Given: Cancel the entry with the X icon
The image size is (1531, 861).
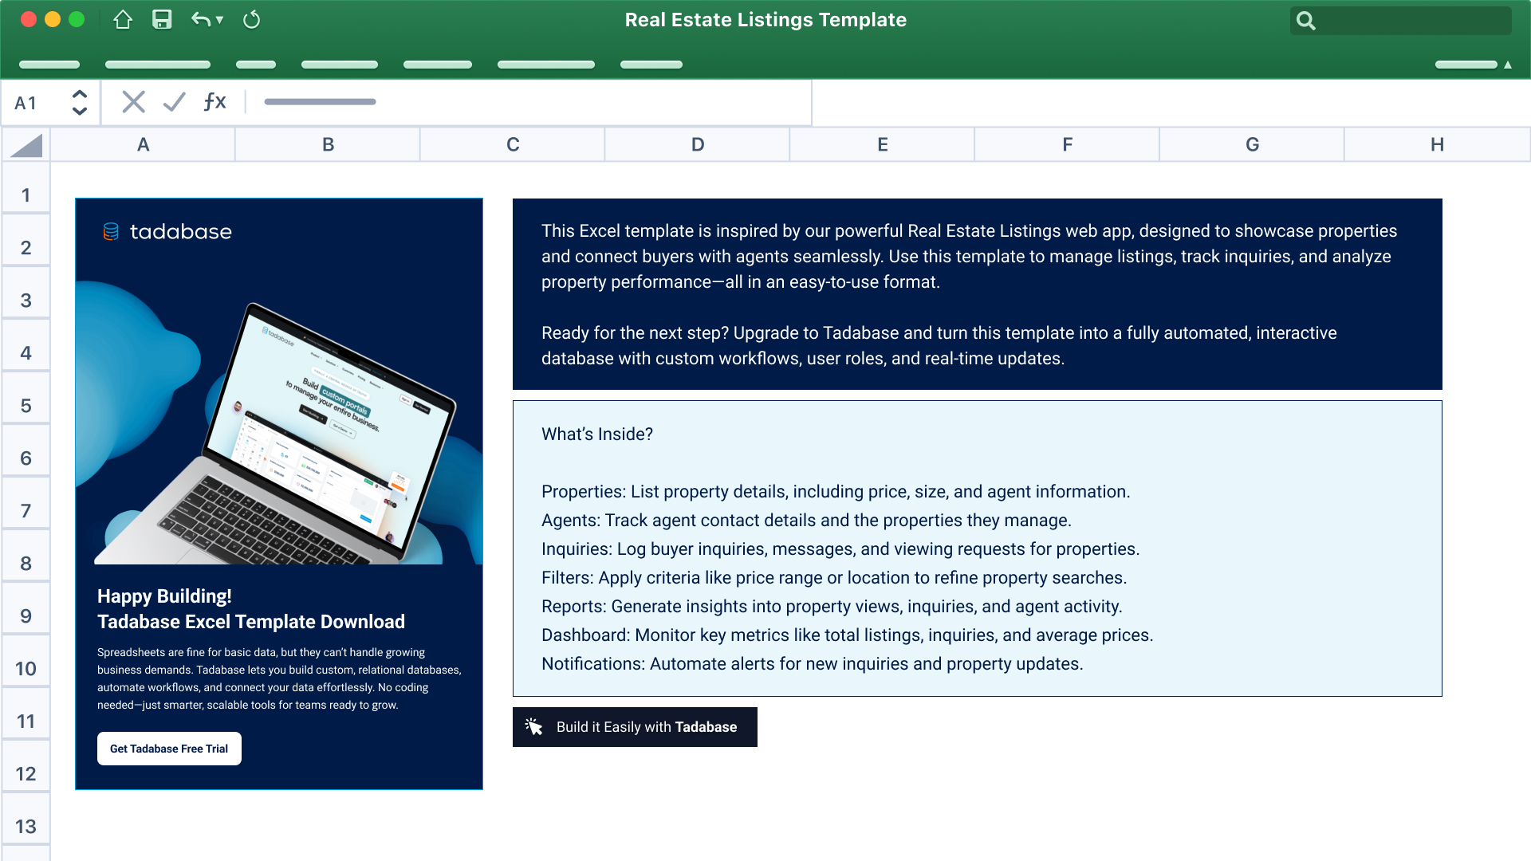Looking at the screenshot, I should click(x=133, y=102).
